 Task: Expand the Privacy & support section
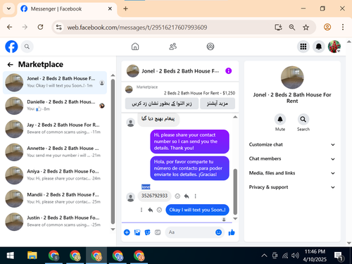292,187
